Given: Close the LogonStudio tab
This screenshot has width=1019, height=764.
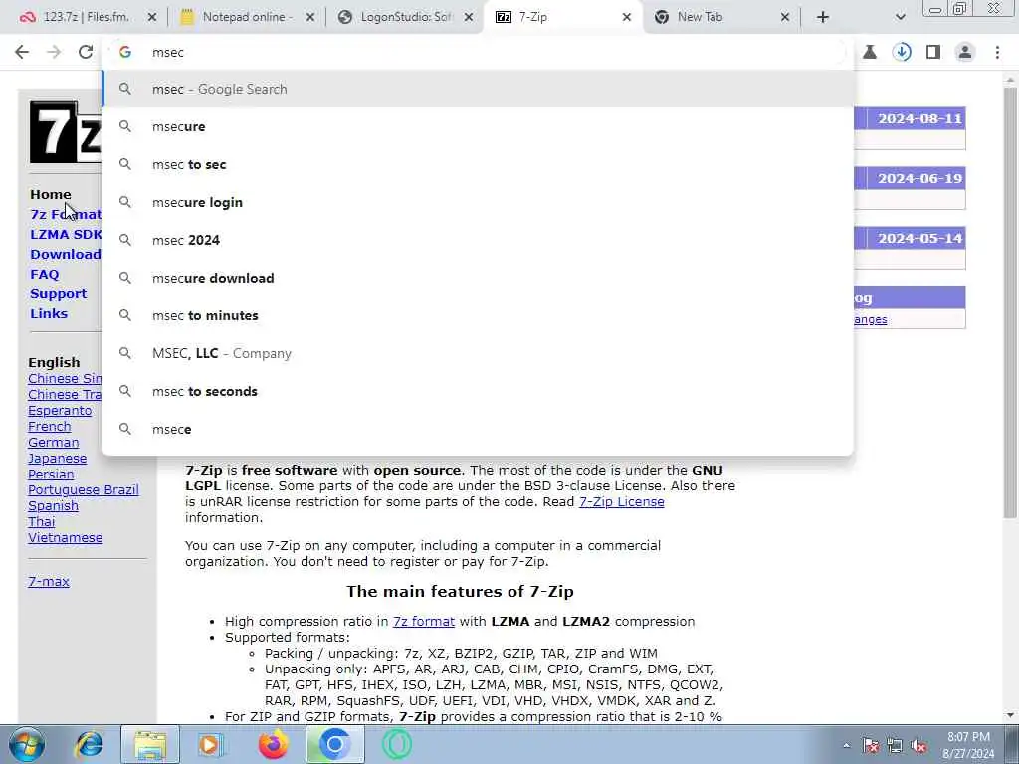Looking at the screenshot, I should [x=469, y=17].
